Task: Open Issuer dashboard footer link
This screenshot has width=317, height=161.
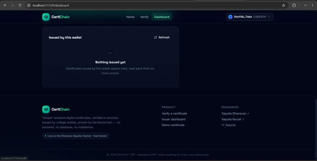Action: click(x=173, y=119)
